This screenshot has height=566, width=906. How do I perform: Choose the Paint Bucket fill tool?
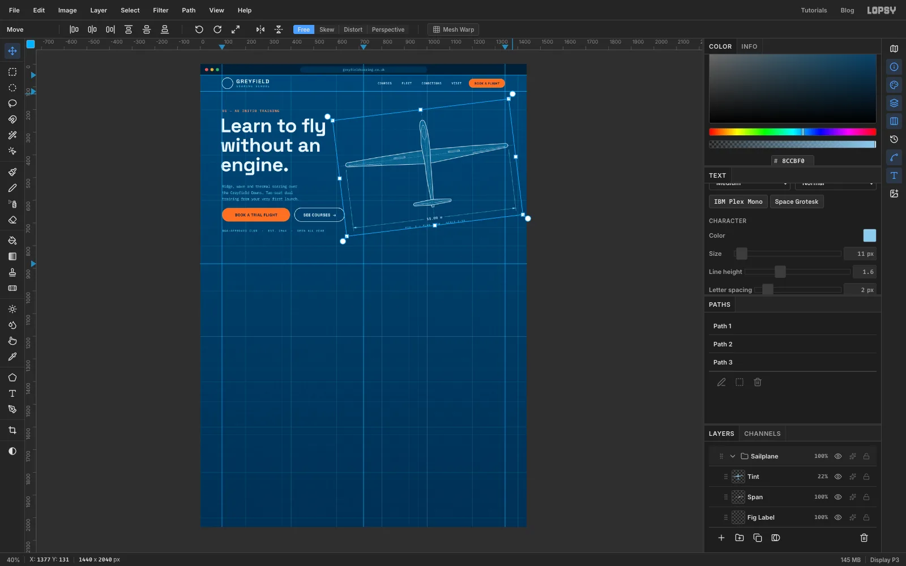click(x=12, y=241)
